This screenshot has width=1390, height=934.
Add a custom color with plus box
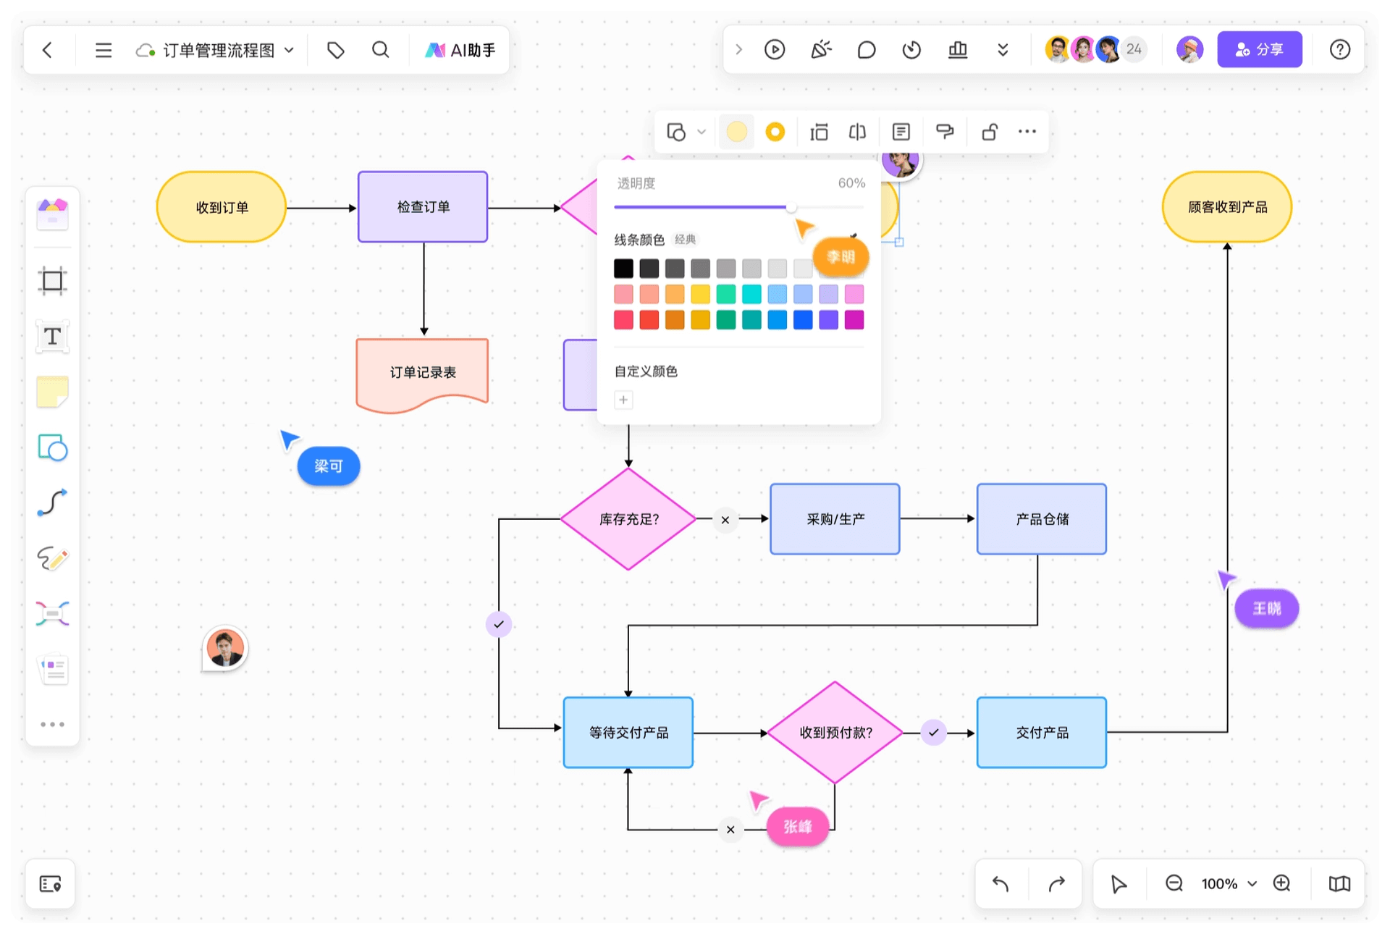tap(623, 400)
